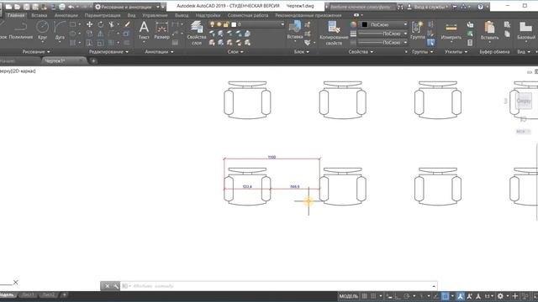Click the Undo arrow in quick access toolbar
The width and height of the screenshot is (538, 302).
pos(71,7)
